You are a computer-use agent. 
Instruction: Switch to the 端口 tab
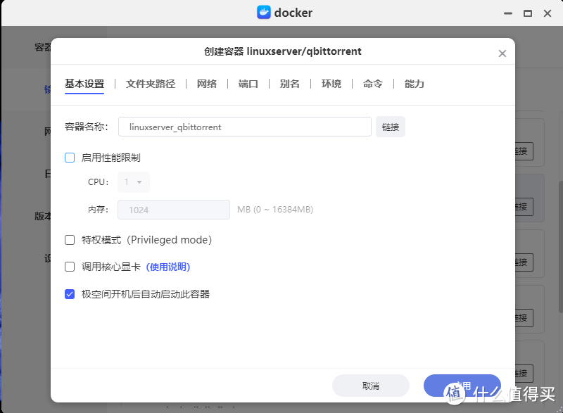pyautogui.click(x=248, y=84)
